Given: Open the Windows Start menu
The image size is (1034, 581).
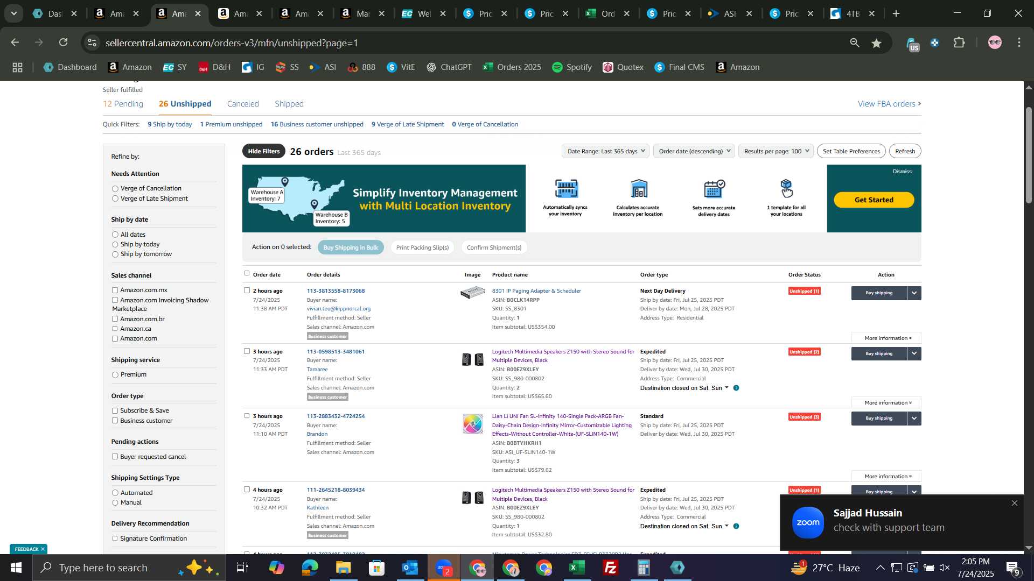Looking at the screenshot, I should point(16,568).
